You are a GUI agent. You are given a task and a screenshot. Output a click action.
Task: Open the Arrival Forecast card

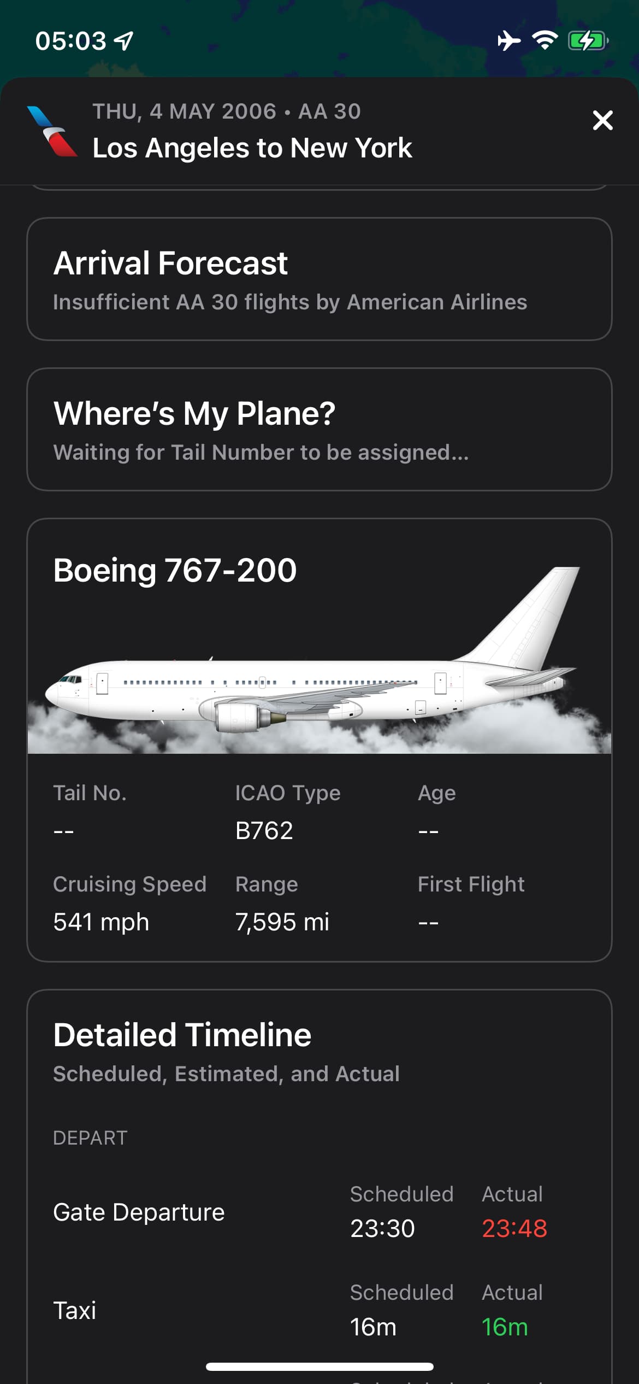tap(319, 279)
